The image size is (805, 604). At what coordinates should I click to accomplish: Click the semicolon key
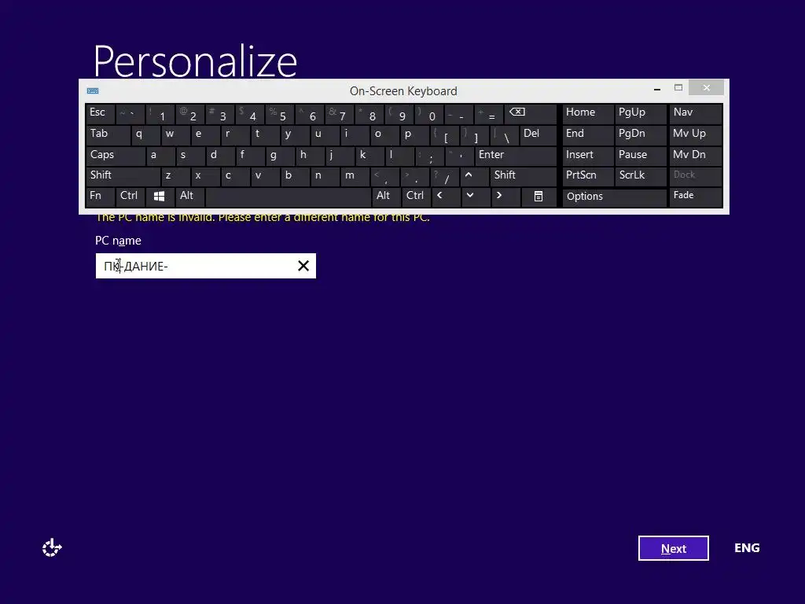(429, 156)
